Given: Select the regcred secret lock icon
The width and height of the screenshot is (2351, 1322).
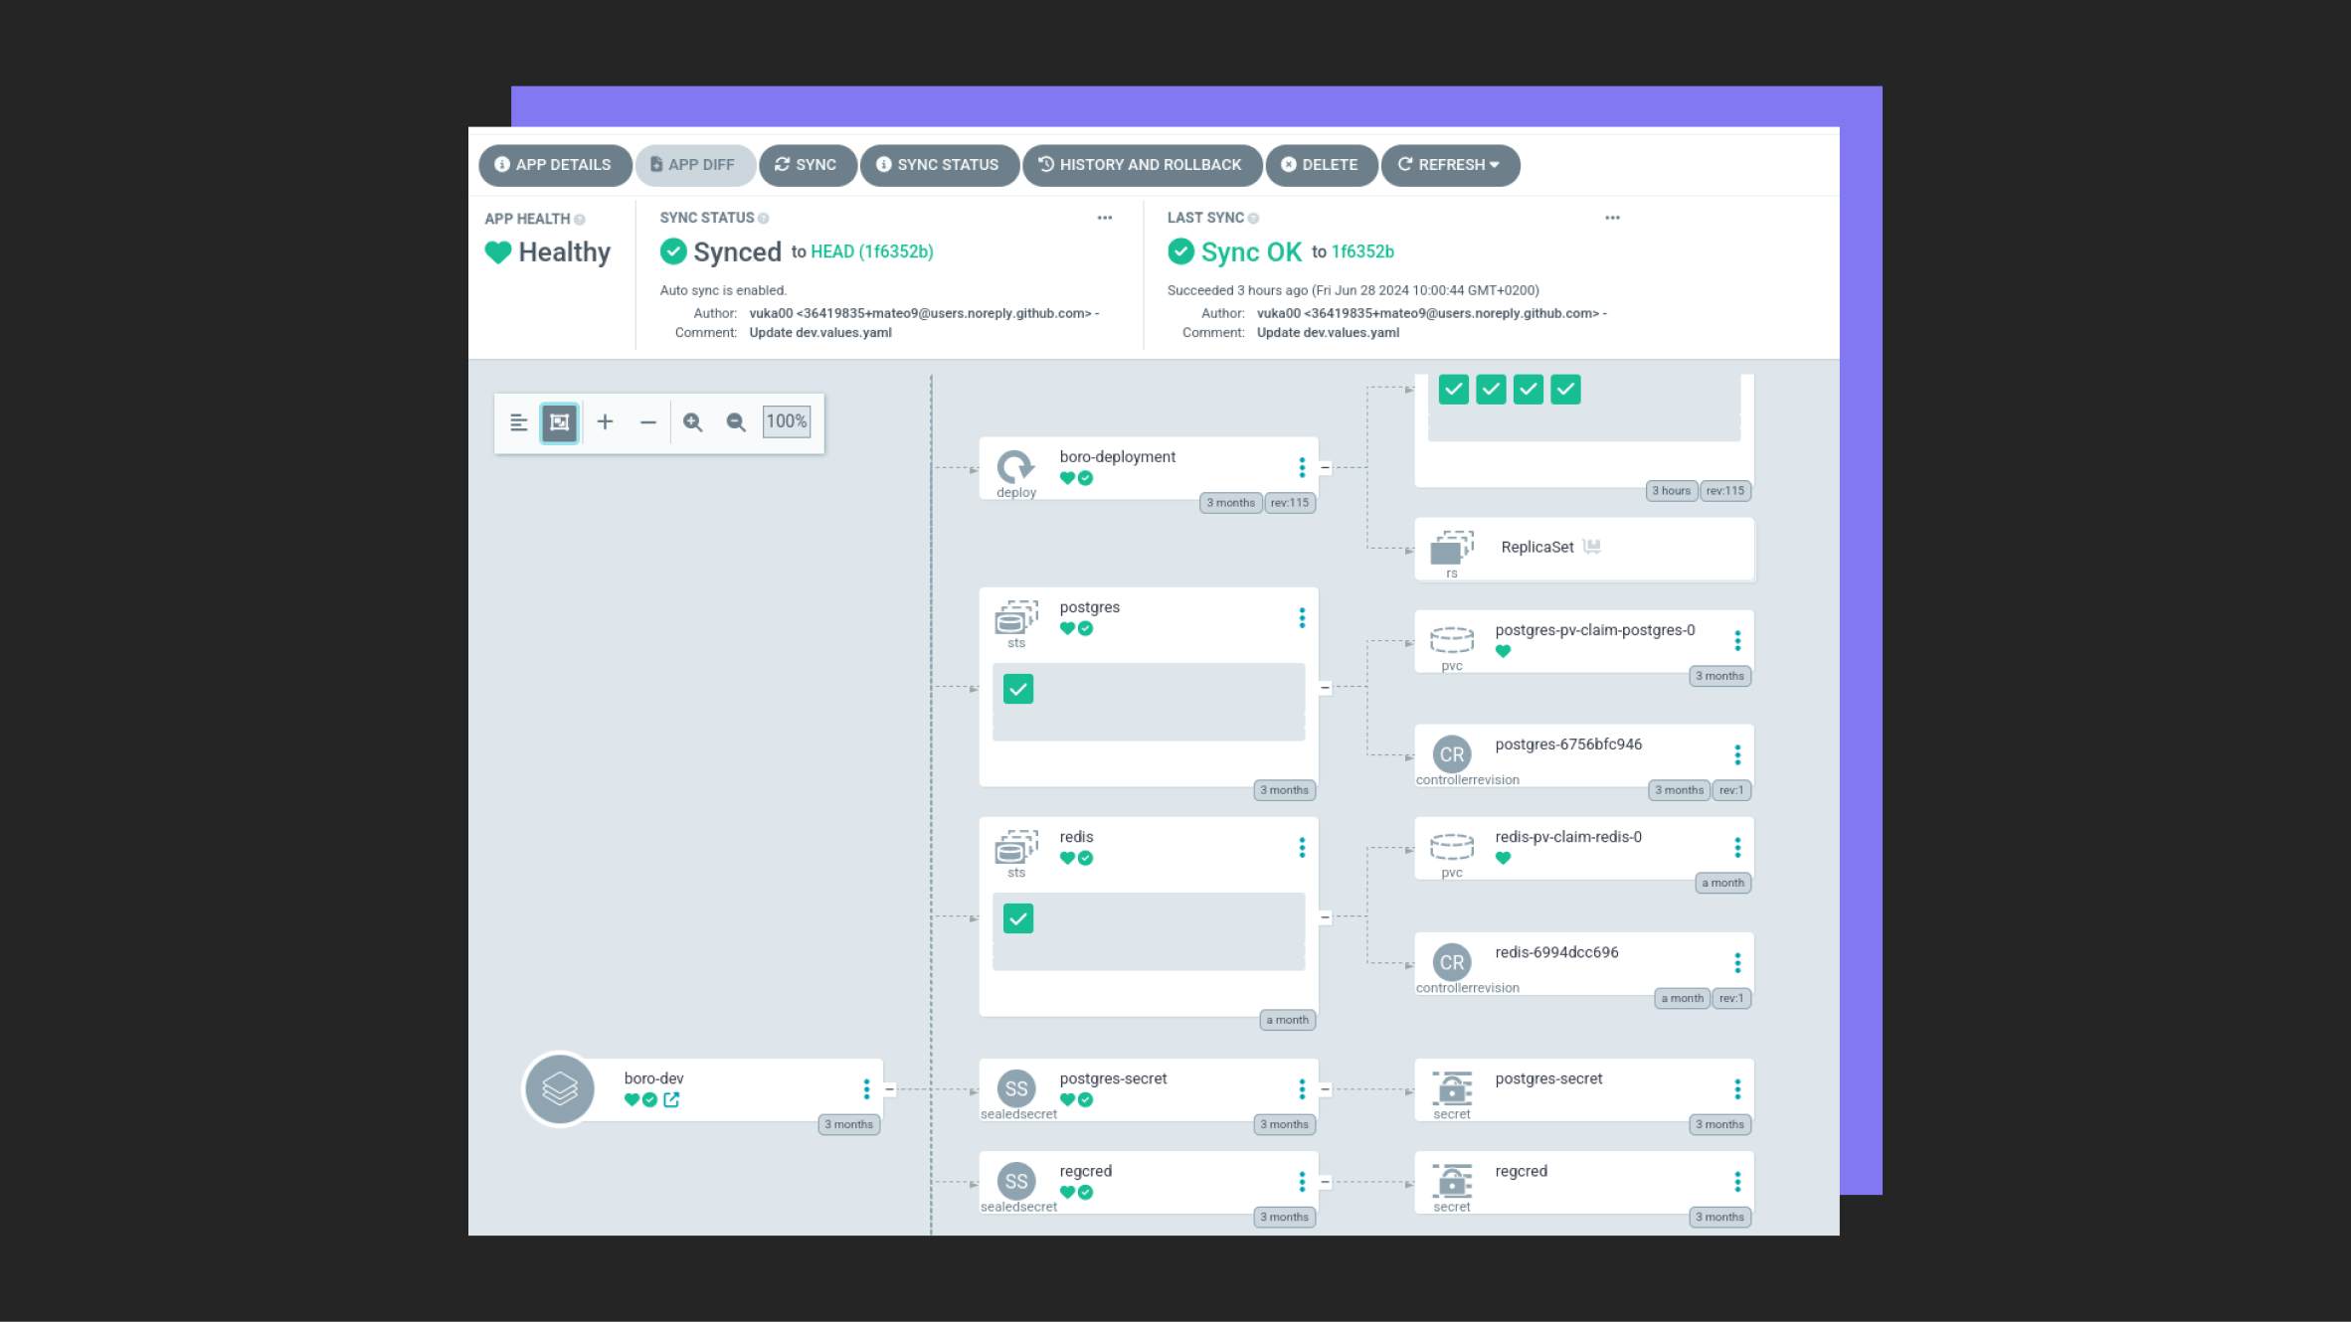Looking at the screenshot, I should coord(1452,1181).
